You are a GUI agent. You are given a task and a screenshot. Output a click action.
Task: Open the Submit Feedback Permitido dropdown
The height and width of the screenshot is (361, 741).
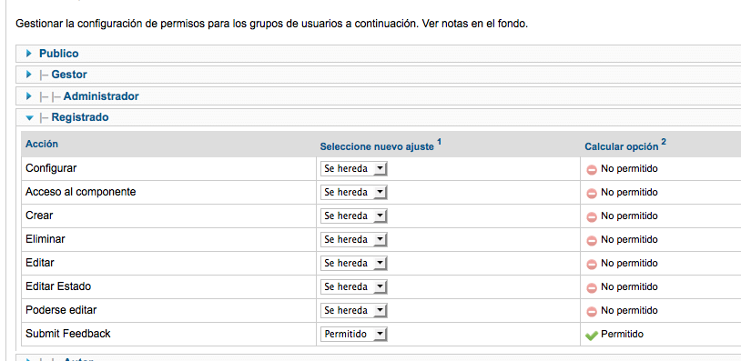coord(353,334)
